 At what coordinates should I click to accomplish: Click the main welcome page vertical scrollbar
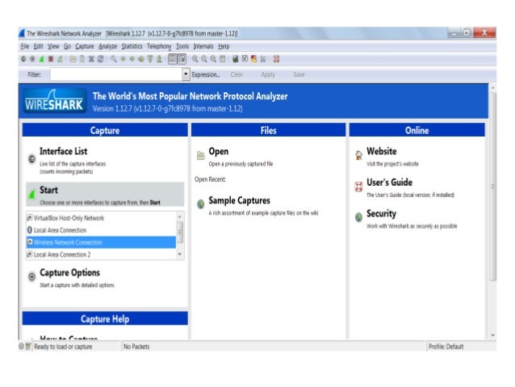492,187
